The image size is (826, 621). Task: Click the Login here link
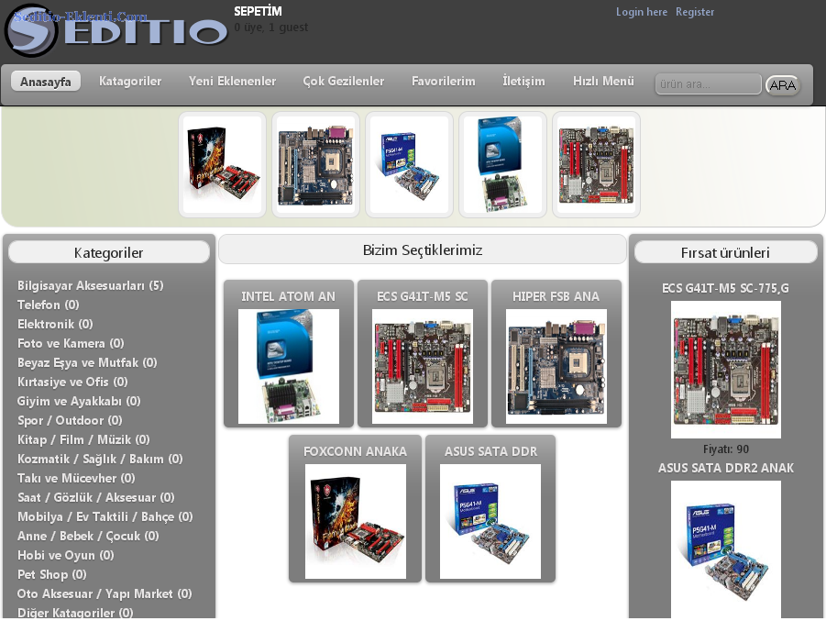pos(642,12)
